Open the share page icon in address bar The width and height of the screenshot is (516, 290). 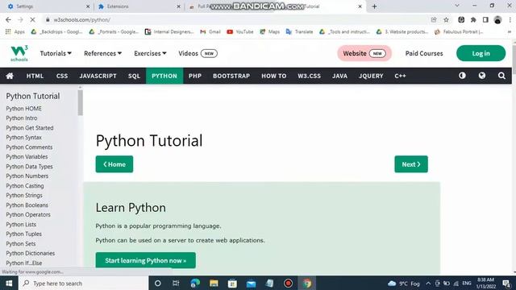434,19
